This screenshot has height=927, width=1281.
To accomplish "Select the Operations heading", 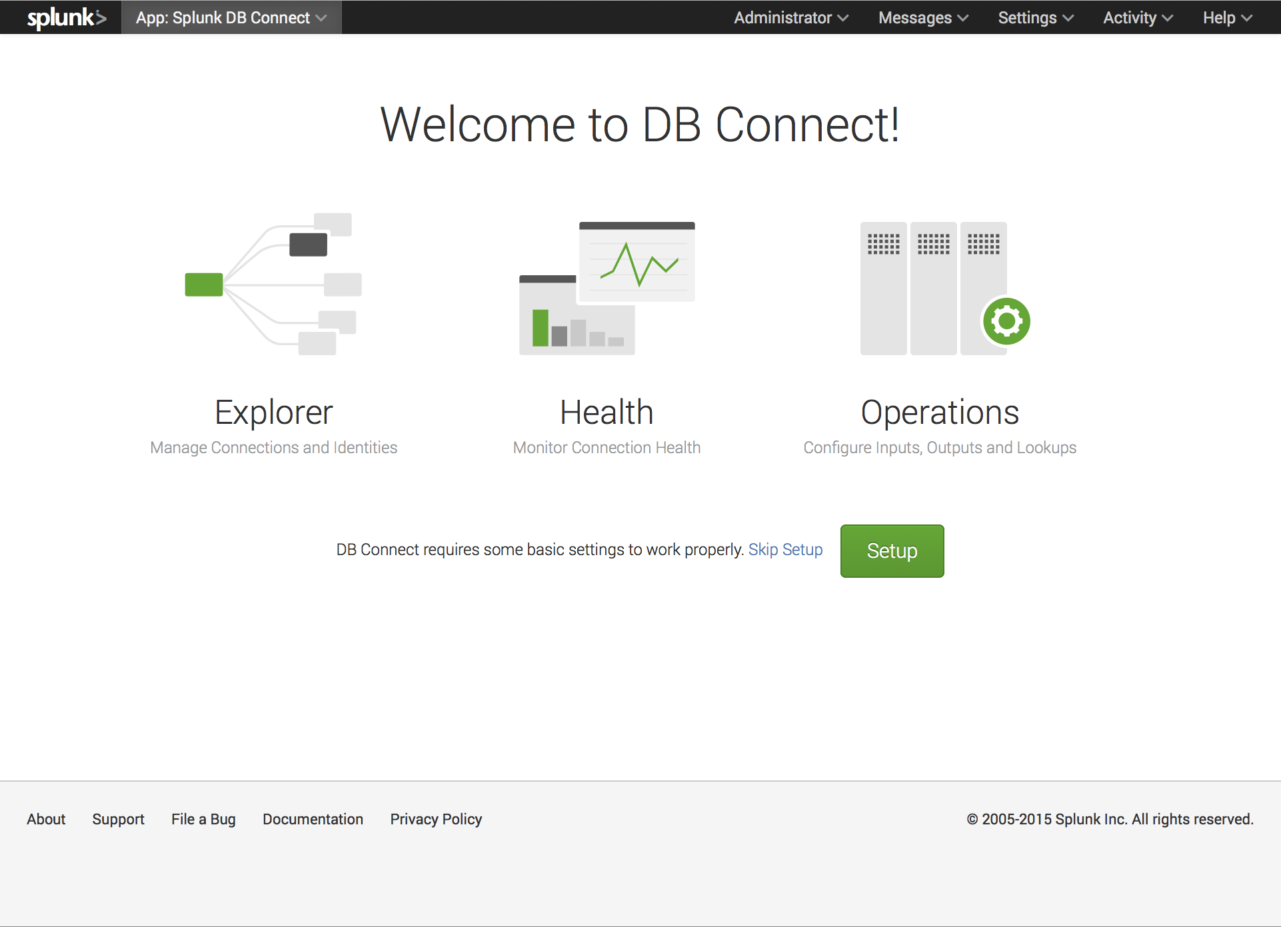I will coord(940,413).
